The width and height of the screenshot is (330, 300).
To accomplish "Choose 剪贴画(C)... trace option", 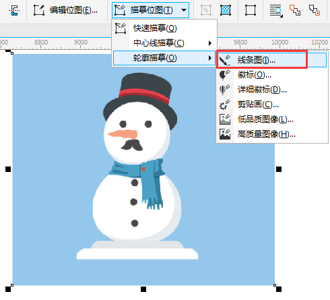I will coord(271,104).
